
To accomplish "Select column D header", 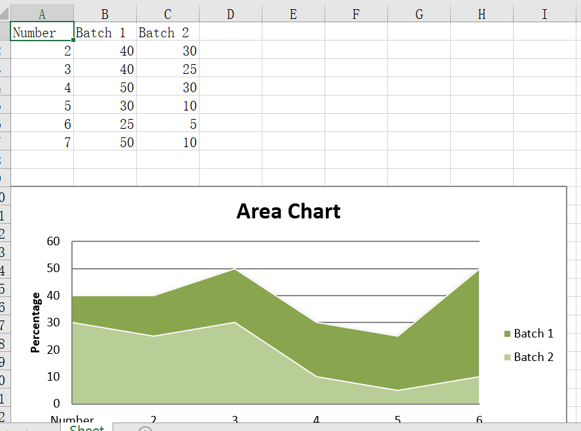I will tap(230, 14).
